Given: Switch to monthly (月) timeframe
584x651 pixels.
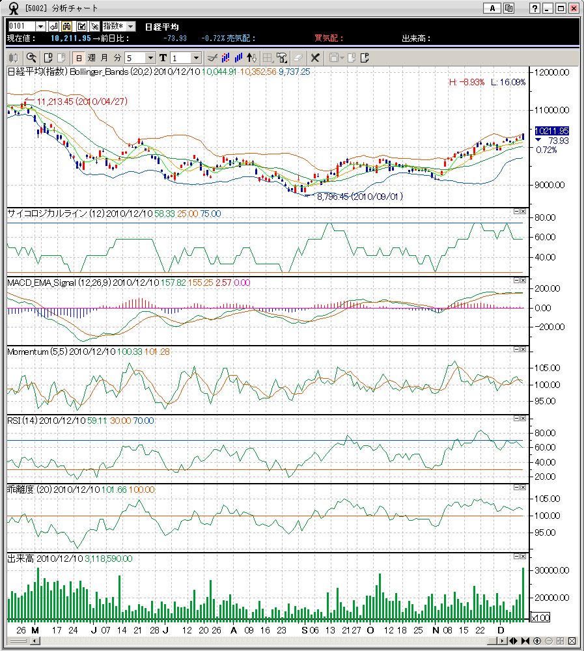Looking at the screenshot, I should click(x=104, y=57).
